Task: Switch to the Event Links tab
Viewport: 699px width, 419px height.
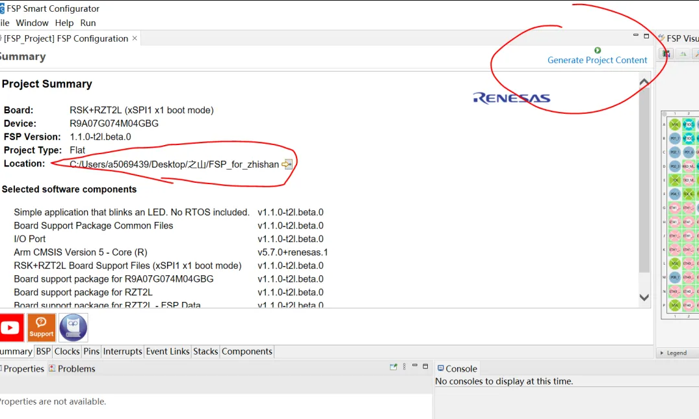Action: click(x=168, y=351)
